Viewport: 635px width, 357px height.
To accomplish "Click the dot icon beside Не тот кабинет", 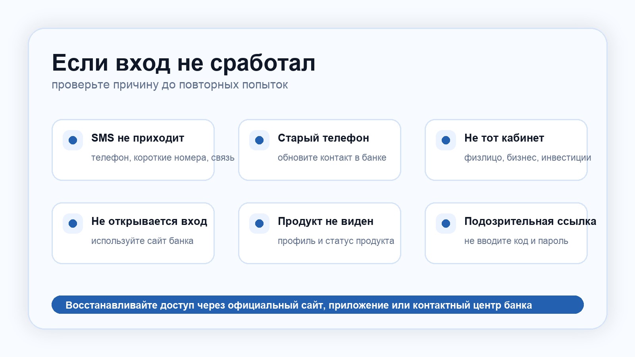I will point(446,140).
